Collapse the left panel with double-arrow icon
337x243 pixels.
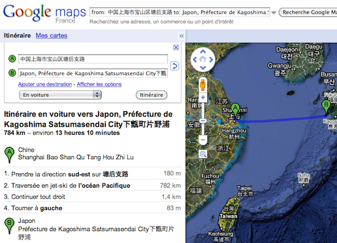click(181, 36)
